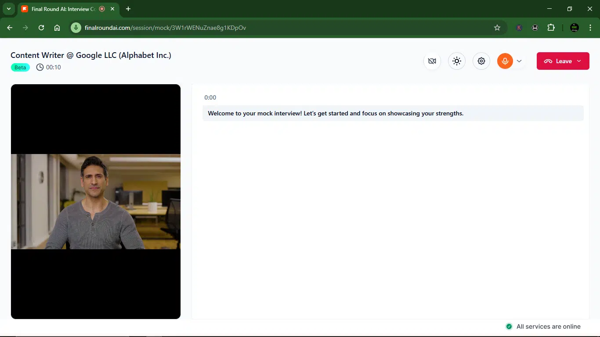600x337 pixels.
Task: Click the interviewer video thumbnail
Action: (x=96, y=201)
